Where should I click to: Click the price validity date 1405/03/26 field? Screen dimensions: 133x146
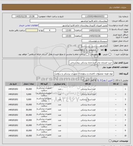pyautogui.click(x=95, y=36)
